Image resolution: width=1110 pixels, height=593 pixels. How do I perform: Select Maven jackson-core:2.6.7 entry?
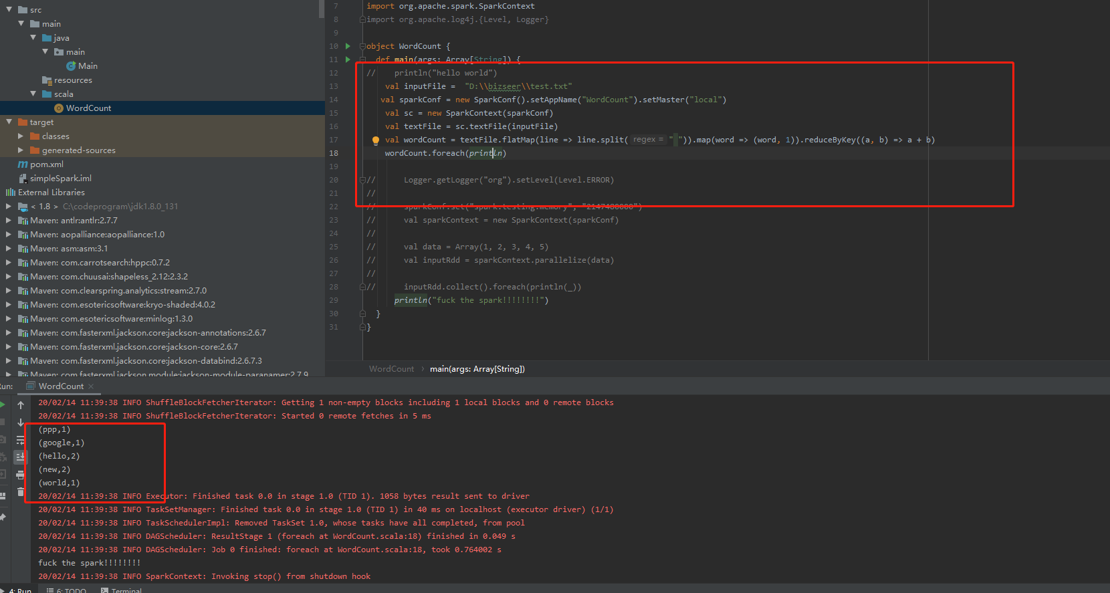(128, 346)
